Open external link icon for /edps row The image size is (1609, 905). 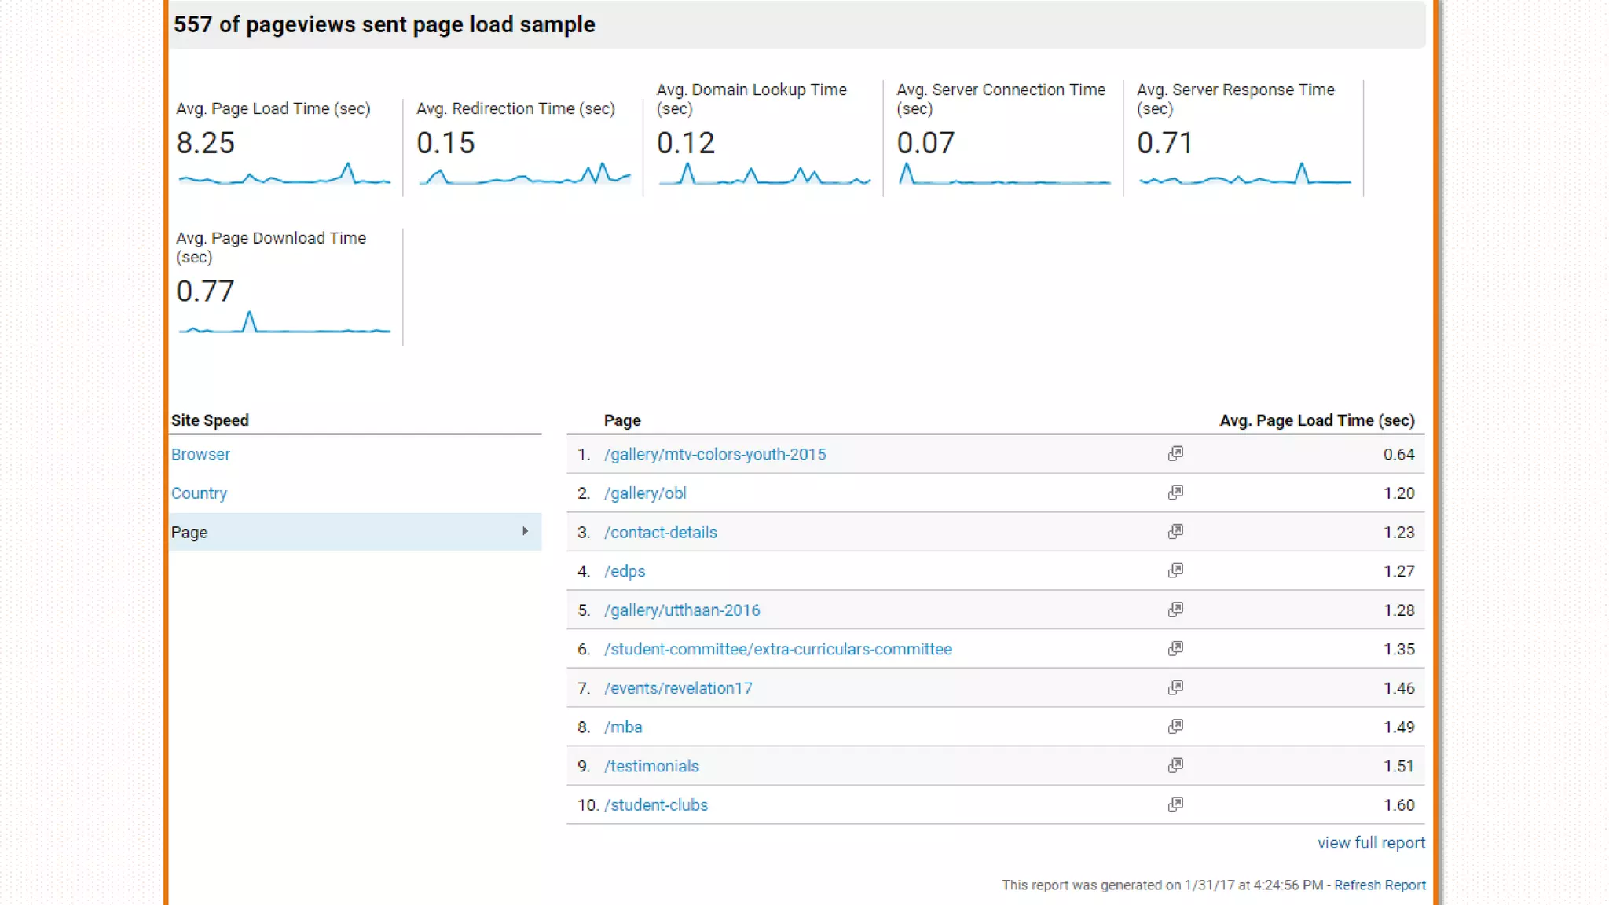(x=1175, y=571)
